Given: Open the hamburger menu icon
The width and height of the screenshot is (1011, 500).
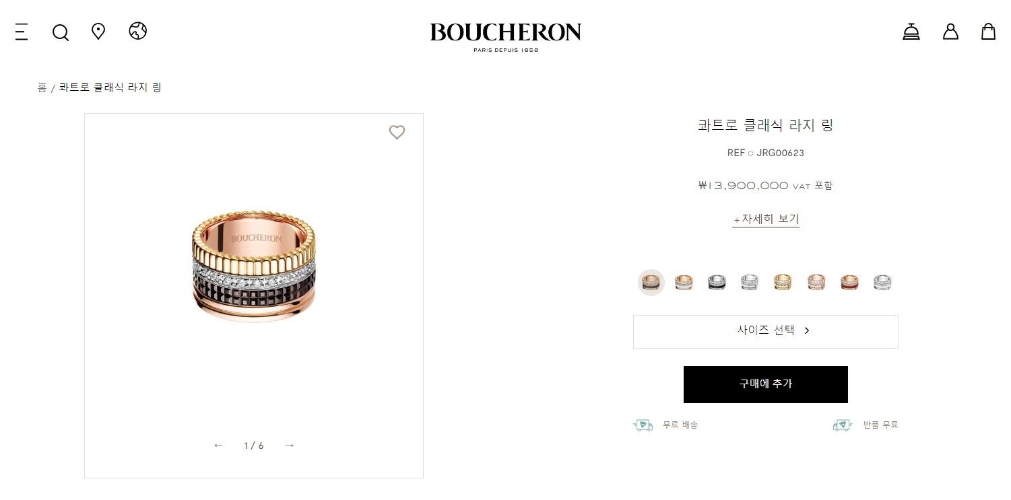Looking at the screenshot, I should pos(22,32).
